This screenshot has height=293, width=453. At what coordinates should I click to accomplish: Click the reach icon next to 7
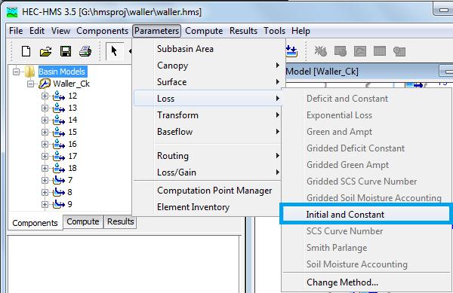(x=59, y=180)
